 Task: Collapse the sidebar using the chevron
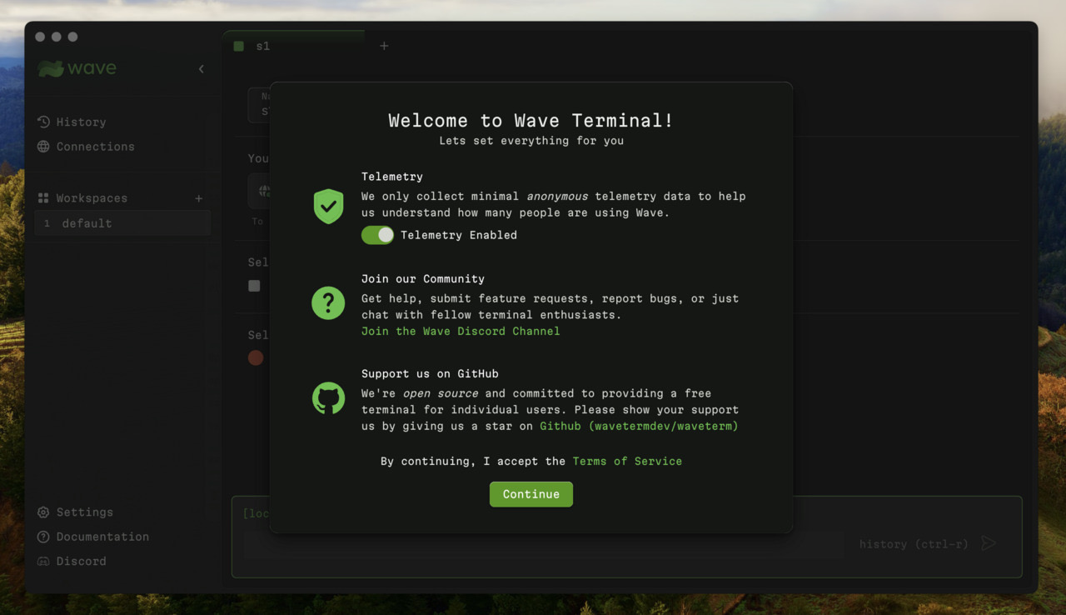coord(200,69)
